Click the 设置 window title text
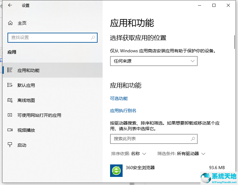The width and height of the screenshot is (238, 185). point(26,5)
